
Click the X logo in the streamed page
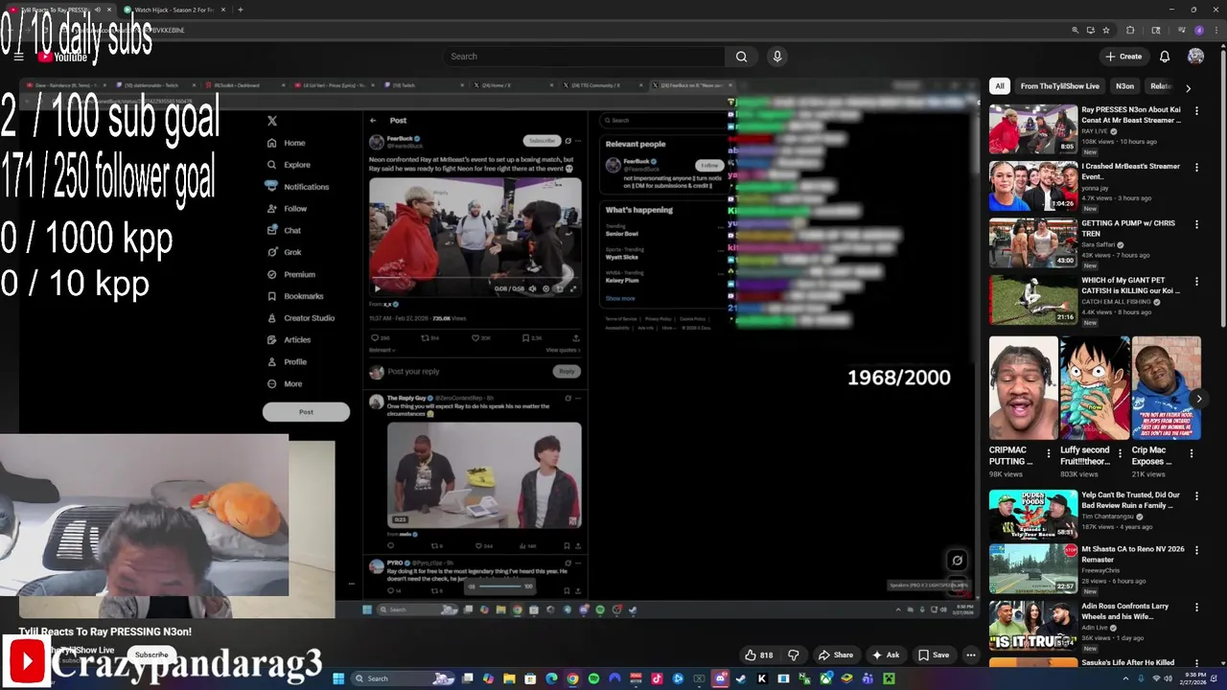tap(272, 121)
